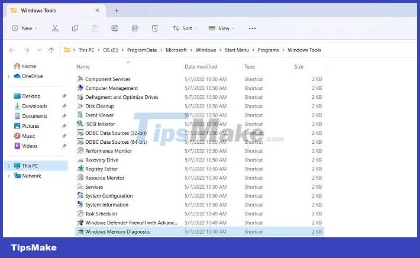Select the Disk Cleanup icon
Screen dimensions: 420x258
pos(80,106)
